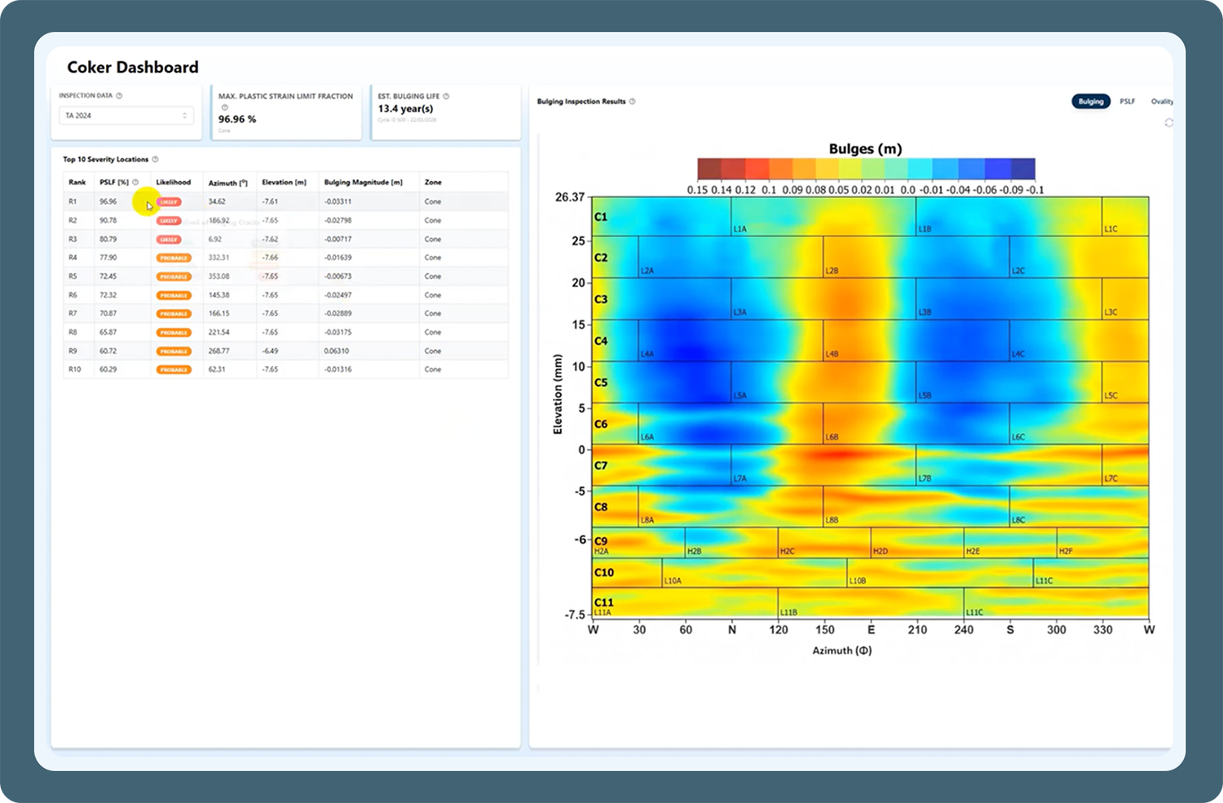The image size is (1223, 803).
Task: Select row R9 with elevation -6.49
Action: pyautogui.click(x=285, y=351)
